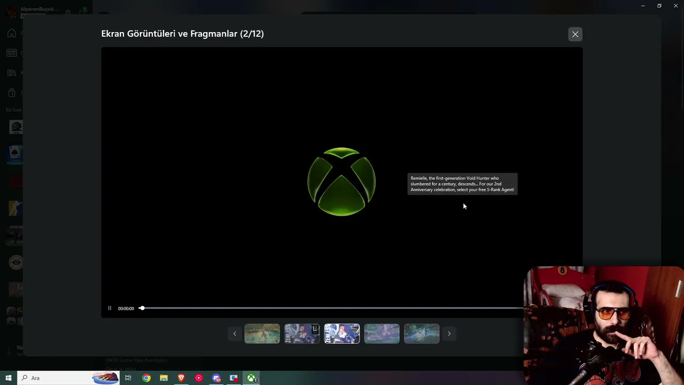Open Game Pass icon in Xbox sidebar

click(x=12, y=53)
